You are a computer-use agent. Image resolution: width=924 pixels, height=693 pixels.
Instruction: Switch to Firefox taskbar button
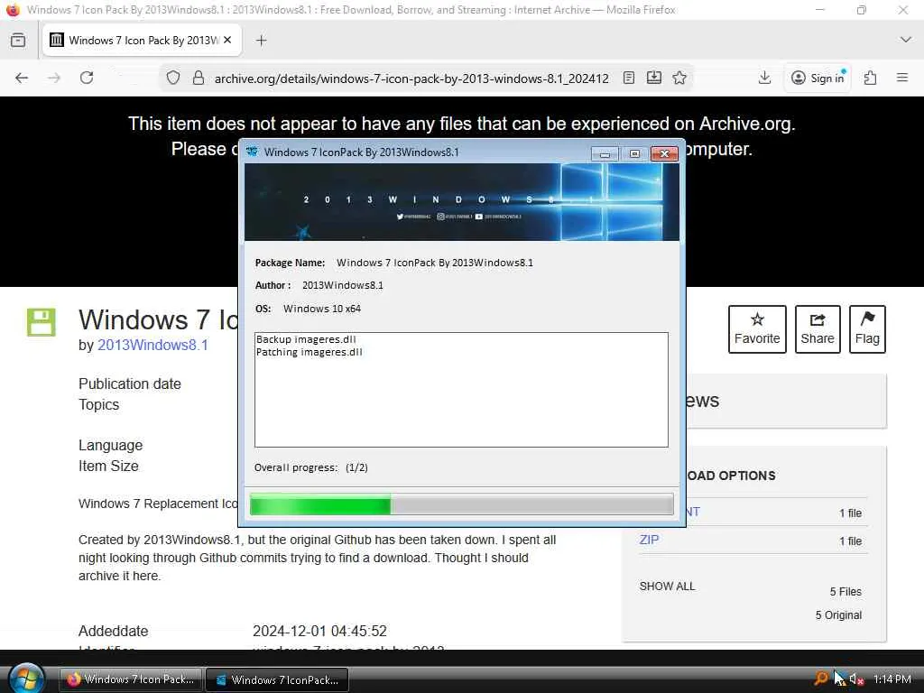coord(131,679)
